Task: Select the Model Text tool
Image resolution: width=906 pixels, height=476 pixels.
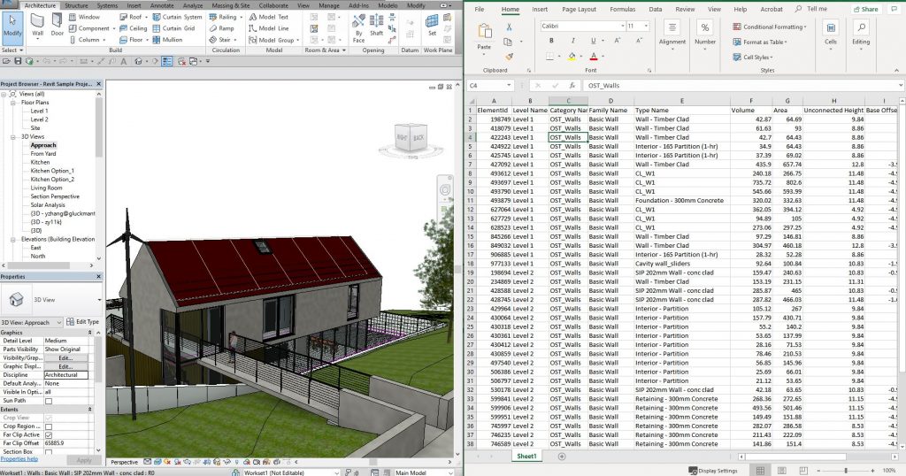Action: click(269, 17)
